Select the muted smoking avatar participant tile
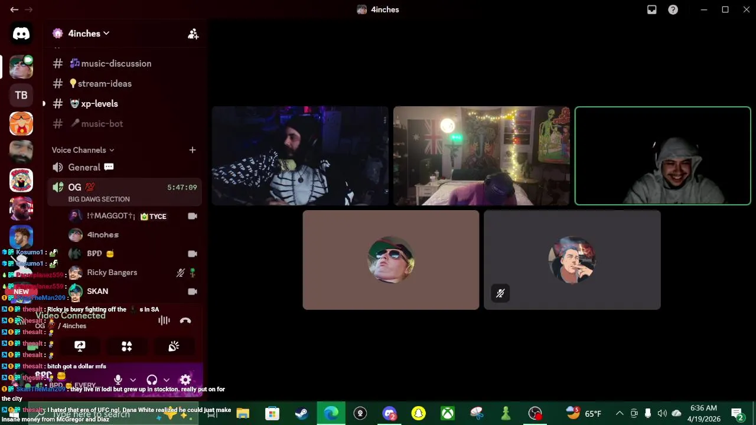 click(x=572, y=260)
